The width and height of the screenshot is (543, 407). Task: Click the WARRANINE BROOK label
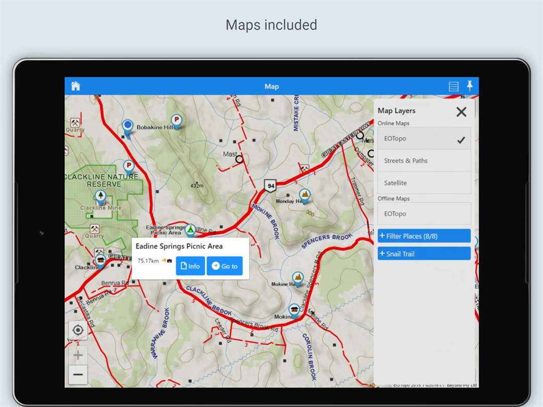[x=160, y=333]
